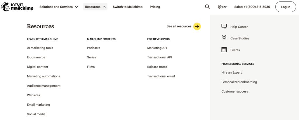The width and height of the screenshot is (299, 120).
Task: Expand the Solutions and Services dropdown
Action: point(58,7)
